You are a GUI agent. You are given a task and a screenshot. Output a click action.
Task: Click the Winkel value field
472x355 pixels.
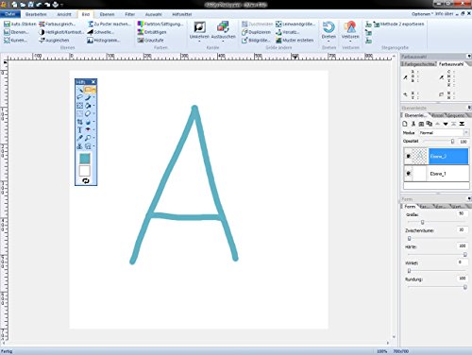tap(462, 262)
